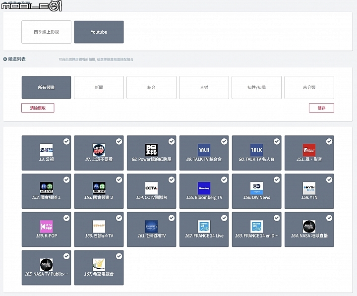Image resolution: width=357 pixels, height=296 pixels.
Task: Click the 希望電視台 logo icon
Action: coord(99,265)
